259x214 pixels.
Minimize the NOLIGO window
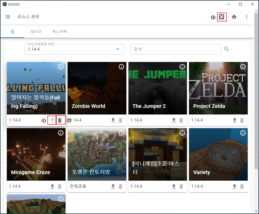tap(229, 4)
